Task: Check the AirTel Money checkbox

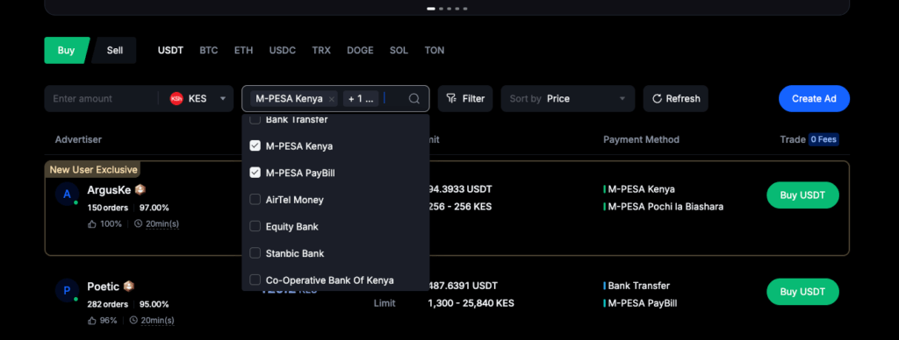Action: [x=255, y=200]
